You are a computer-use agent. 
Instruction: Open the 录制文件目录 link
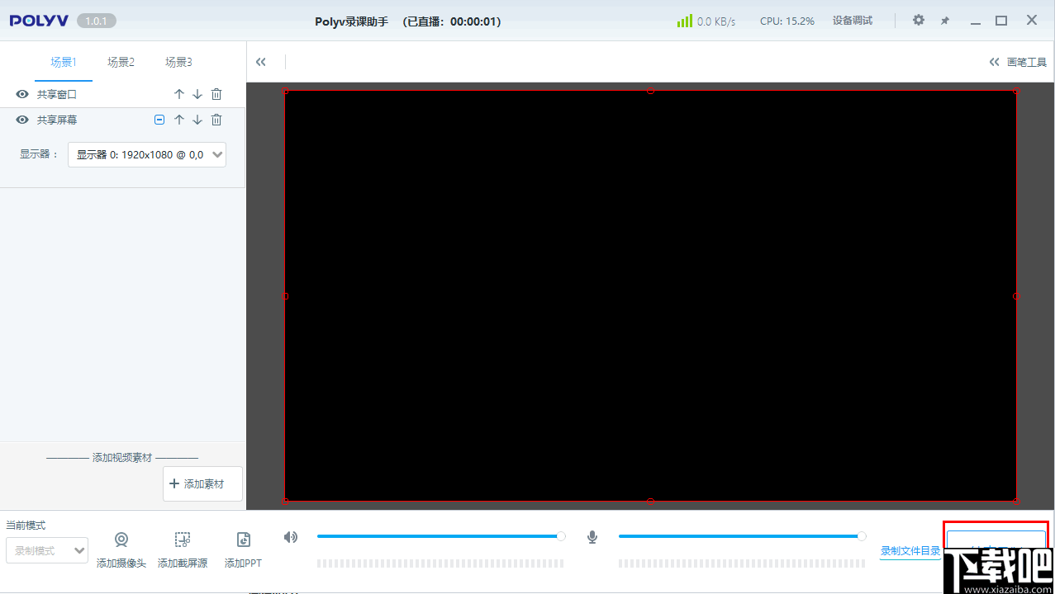coord(910,551)
